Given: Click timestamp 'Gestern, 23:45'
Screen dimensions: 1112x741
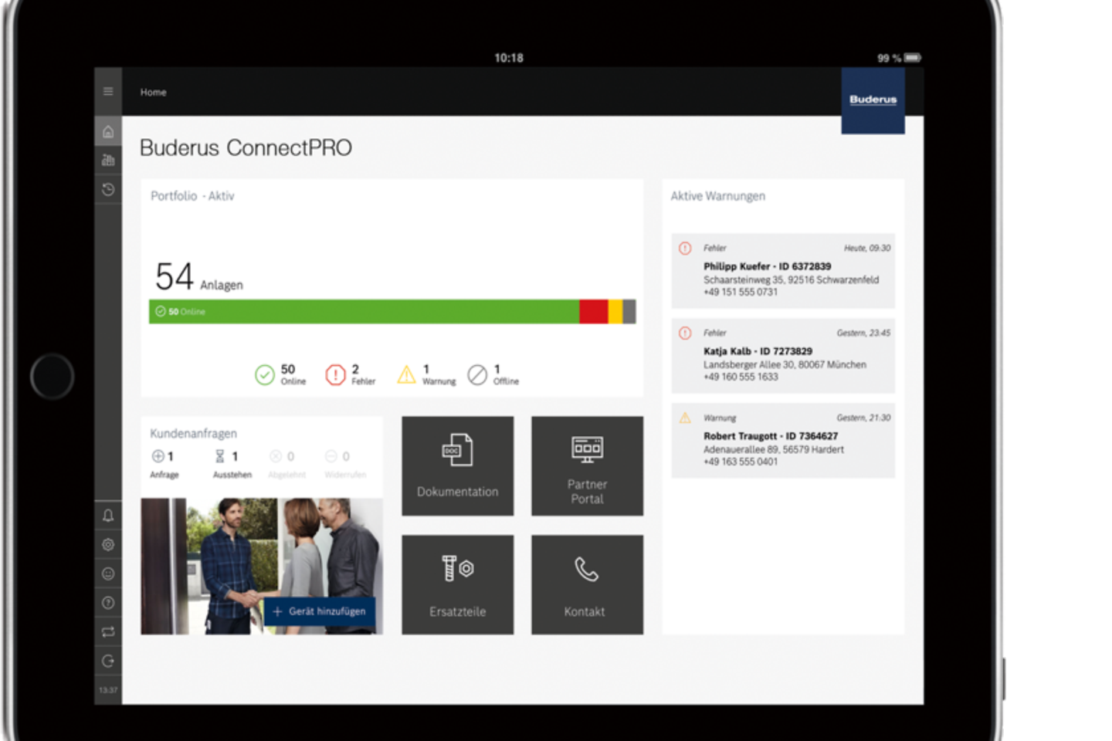Looking at the screenshot, I should click(x=863, y=333).
